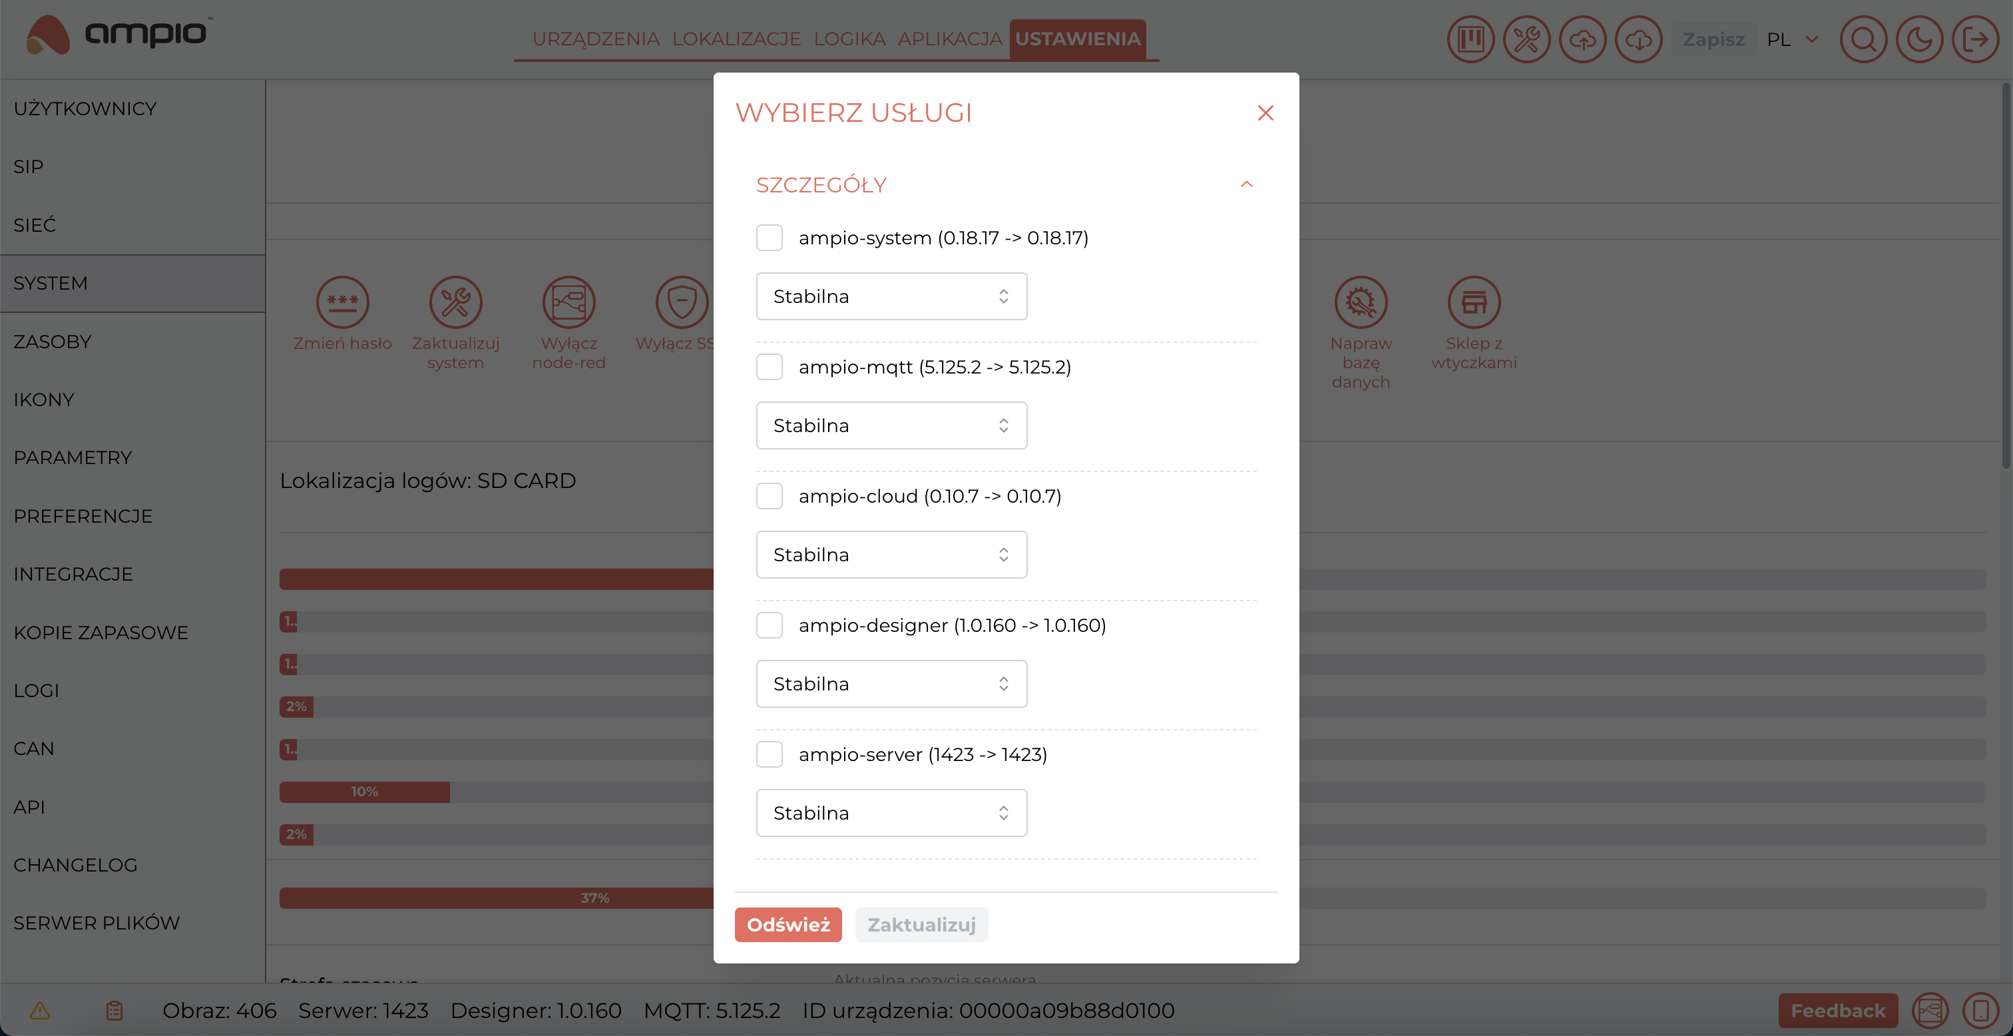Open SIP in sidebar
This screenshot has width=2013, height=1036.
[x=133, y=166]
